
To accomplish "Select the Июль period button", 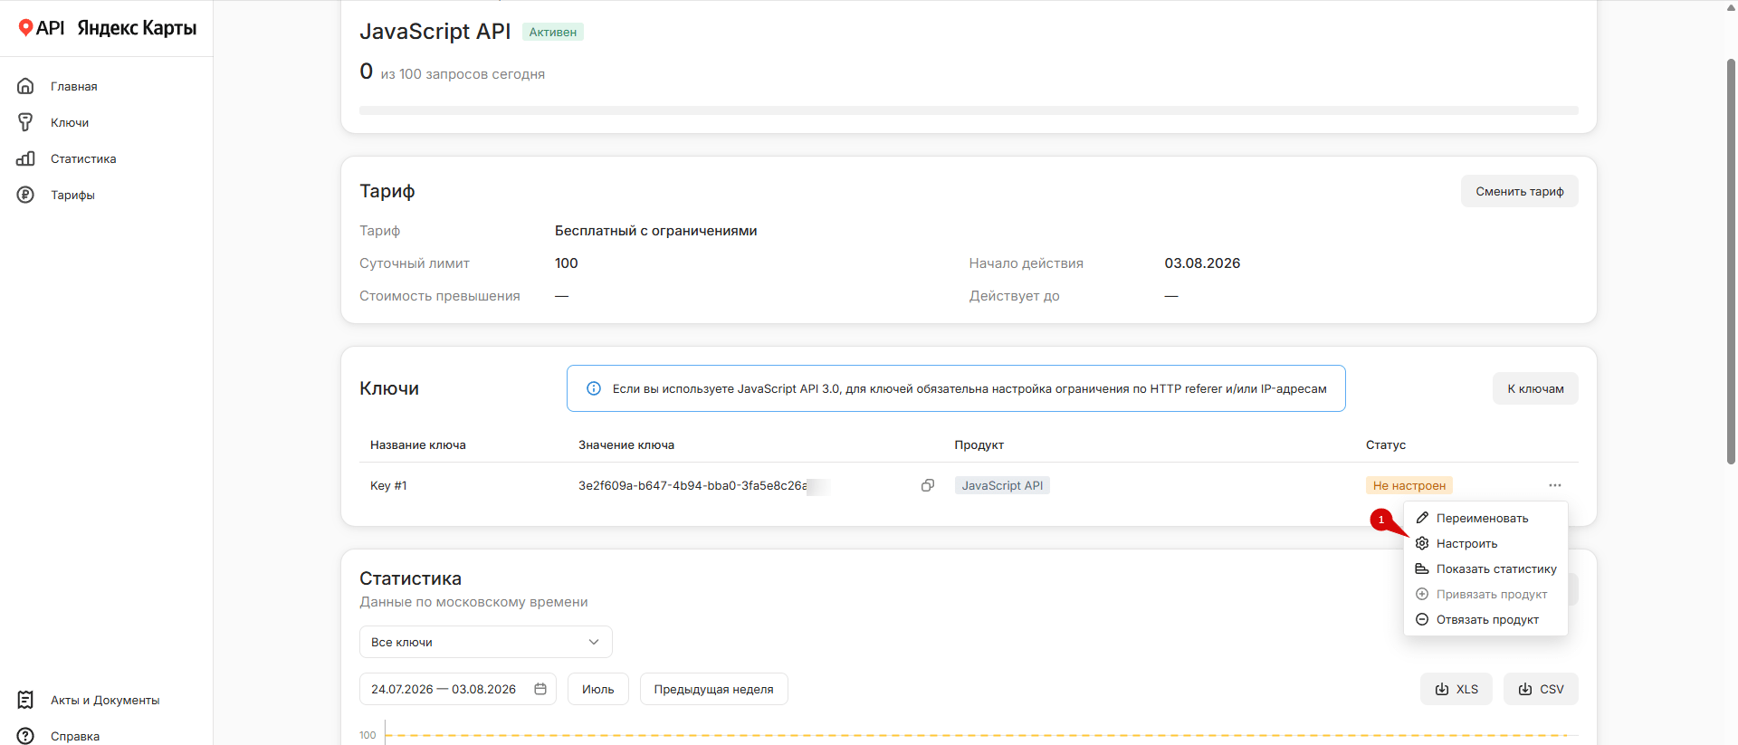I will click(597, 689).
